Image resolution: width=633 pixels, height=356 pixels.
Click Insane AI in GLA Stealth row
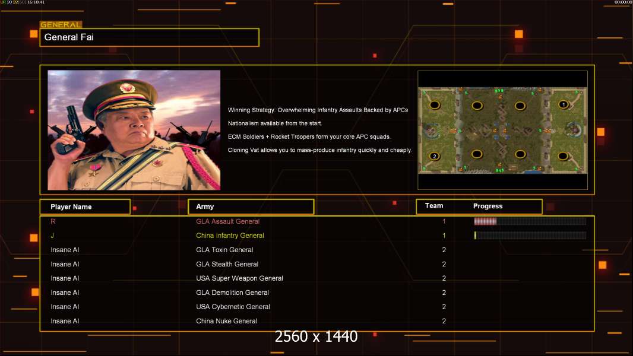coord(65,264)
